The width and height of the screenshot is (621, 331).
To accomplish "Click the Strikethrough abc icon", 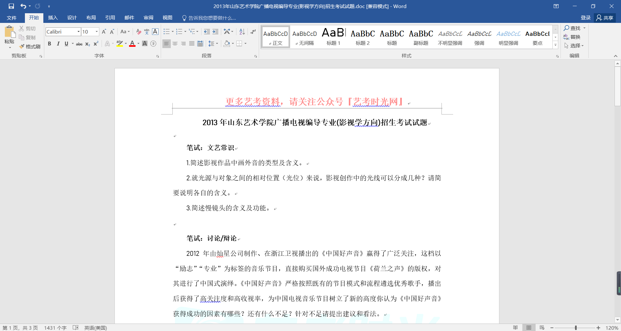I will coord(79,44).
